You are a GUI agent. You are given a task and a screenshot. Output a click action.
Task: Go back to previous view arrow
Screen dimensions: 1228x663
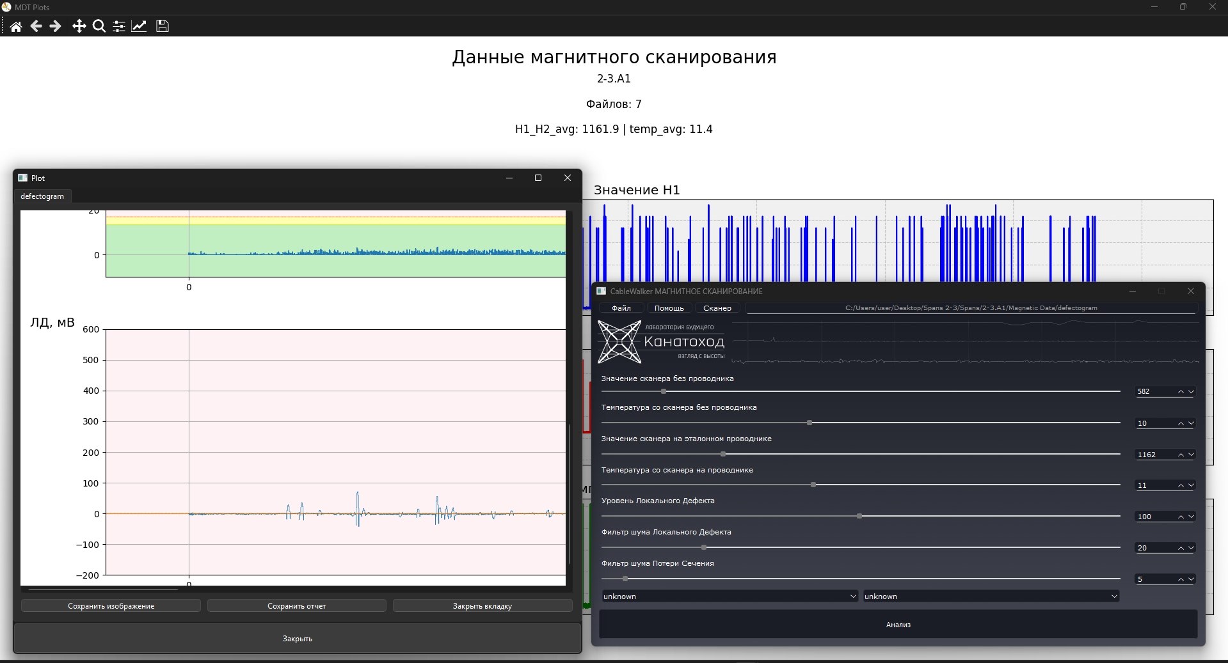point(36,26)
